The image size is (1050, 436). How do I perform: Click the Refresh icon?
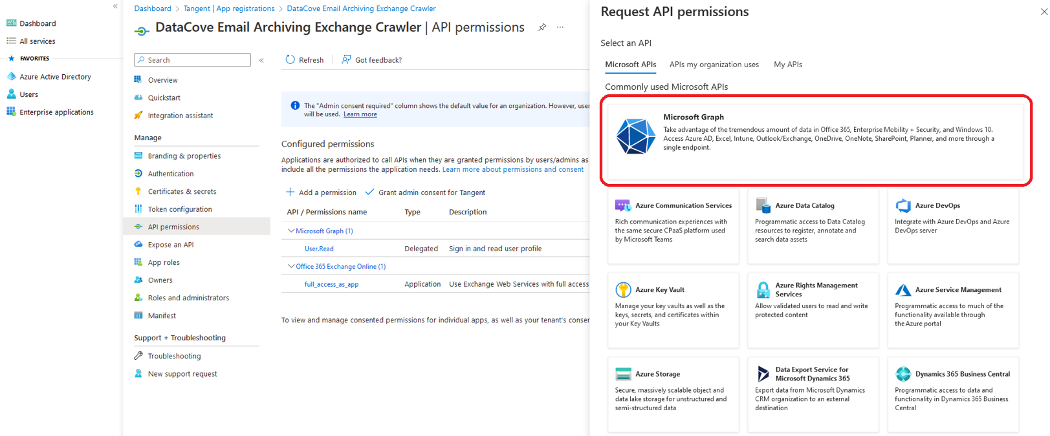[x=290, y=59]
